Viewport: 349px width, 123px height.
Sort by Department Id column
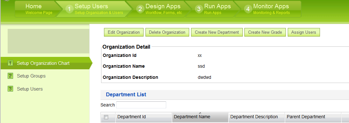click(x=144, y=117)
